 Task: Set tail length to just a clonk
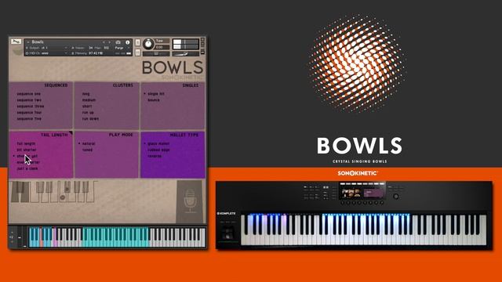click(27, 168)
